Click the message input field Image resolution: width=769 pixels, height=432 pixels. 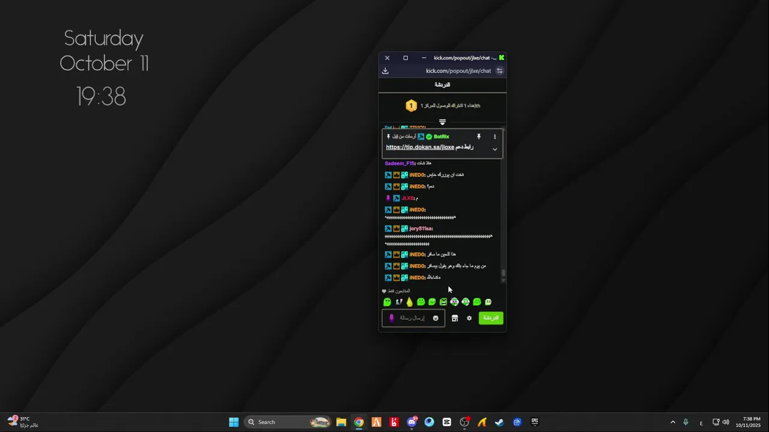(413, 318)
